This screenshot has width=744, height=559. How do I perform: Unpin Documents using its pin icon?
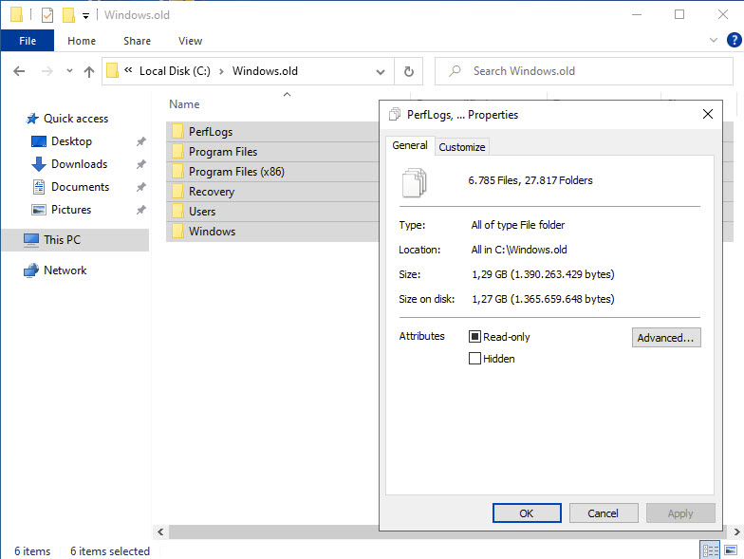(140, 187)
